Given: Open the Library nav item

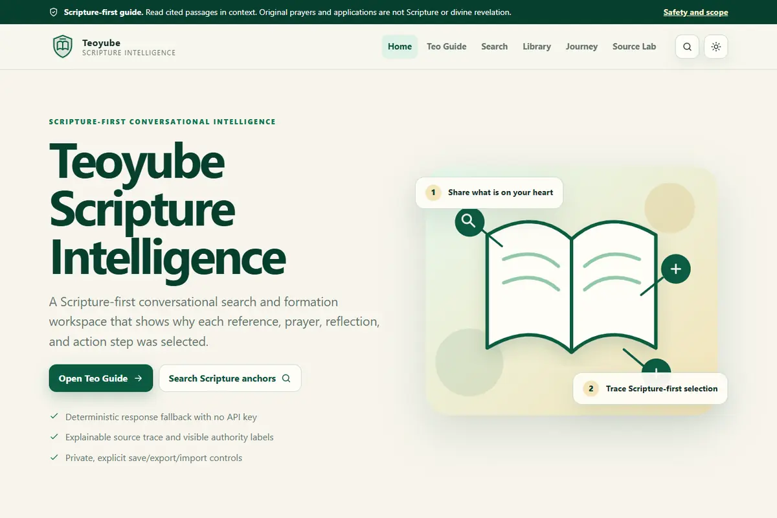Looking at the screenshot, I should (537, 47).
